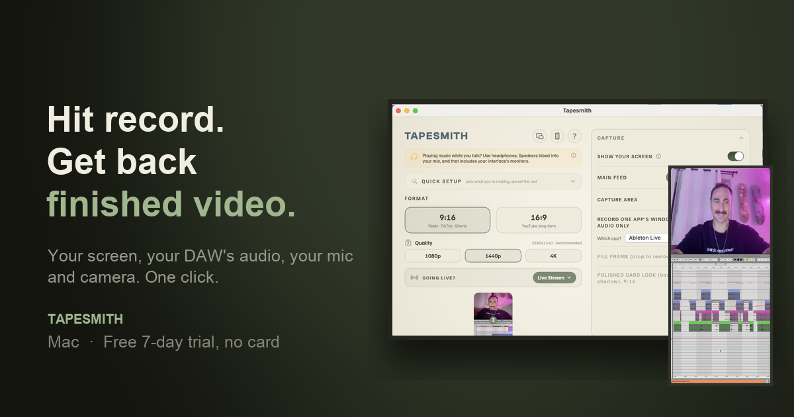Click the "2560x1440 · recommended" text
The image size is (794, 417).
(x=556, y=243)
